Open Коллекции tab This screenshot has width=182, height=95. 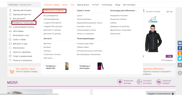[x=107, y=5]
